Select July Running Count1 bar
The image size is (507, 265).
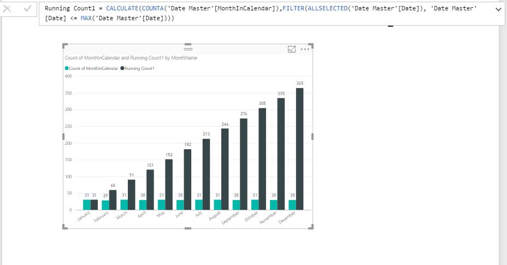[207, 174]
